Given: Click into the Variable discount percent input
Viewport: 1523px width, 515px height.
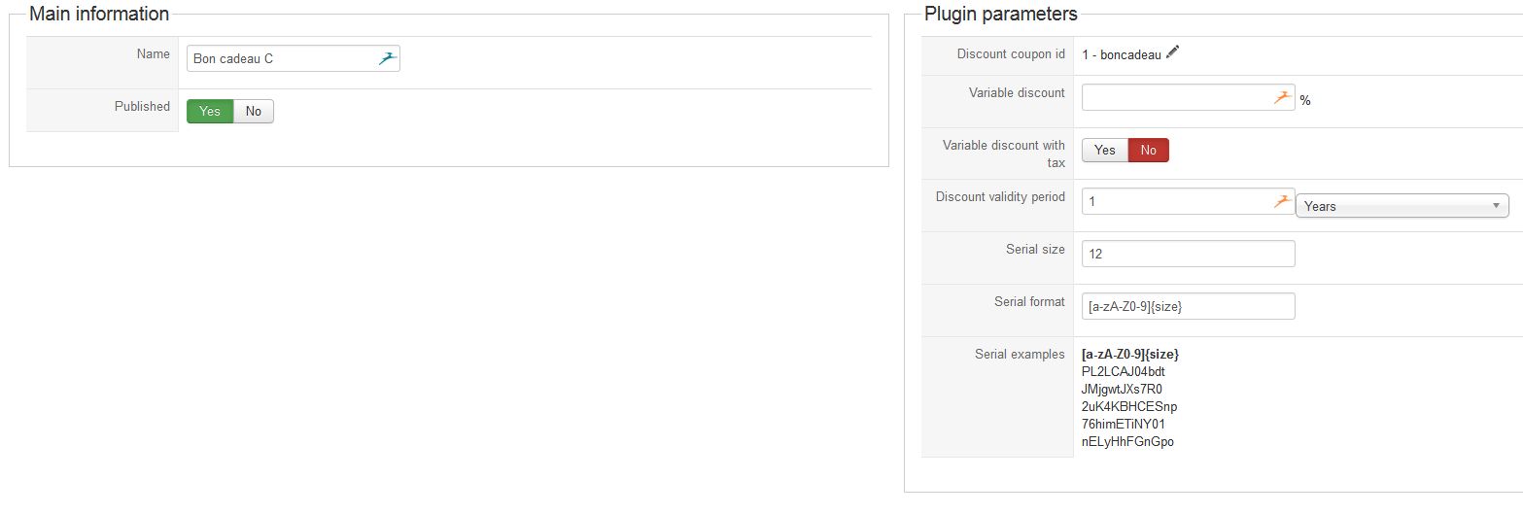Looking at the screenshot, I should click(1176, 98).
